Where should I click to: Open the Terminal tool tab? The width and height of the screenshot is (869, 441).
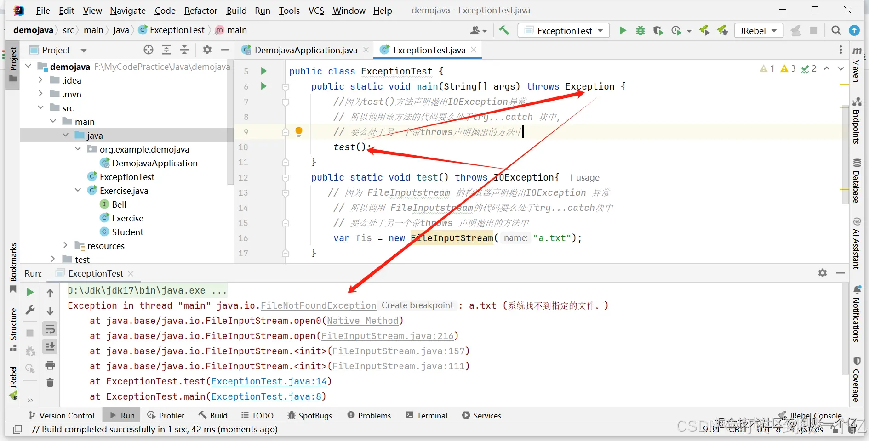[426, 415]
